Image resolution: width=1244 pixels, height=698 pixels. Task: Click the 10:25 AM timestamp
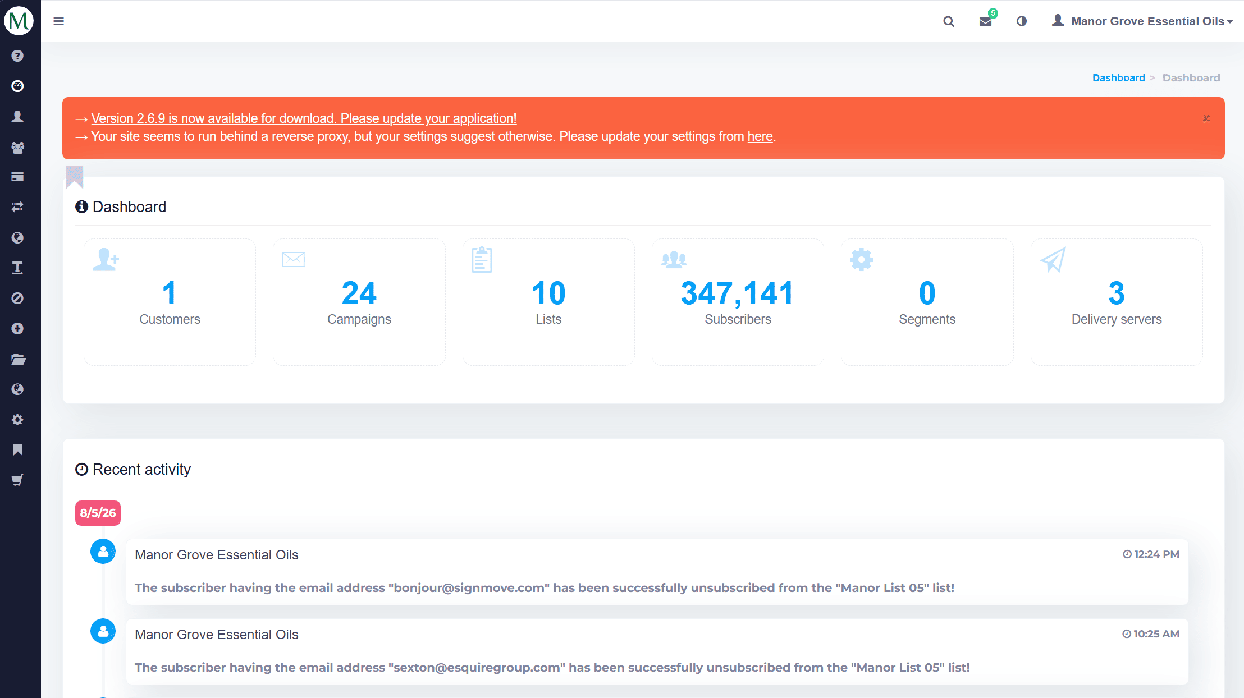coord(1151,634)
